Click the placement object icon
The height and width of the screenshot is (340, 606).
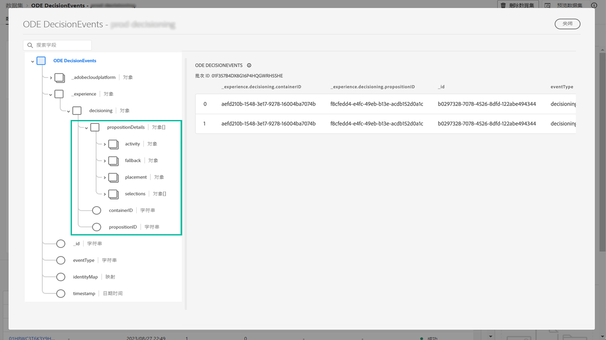(x=113, y=177)
